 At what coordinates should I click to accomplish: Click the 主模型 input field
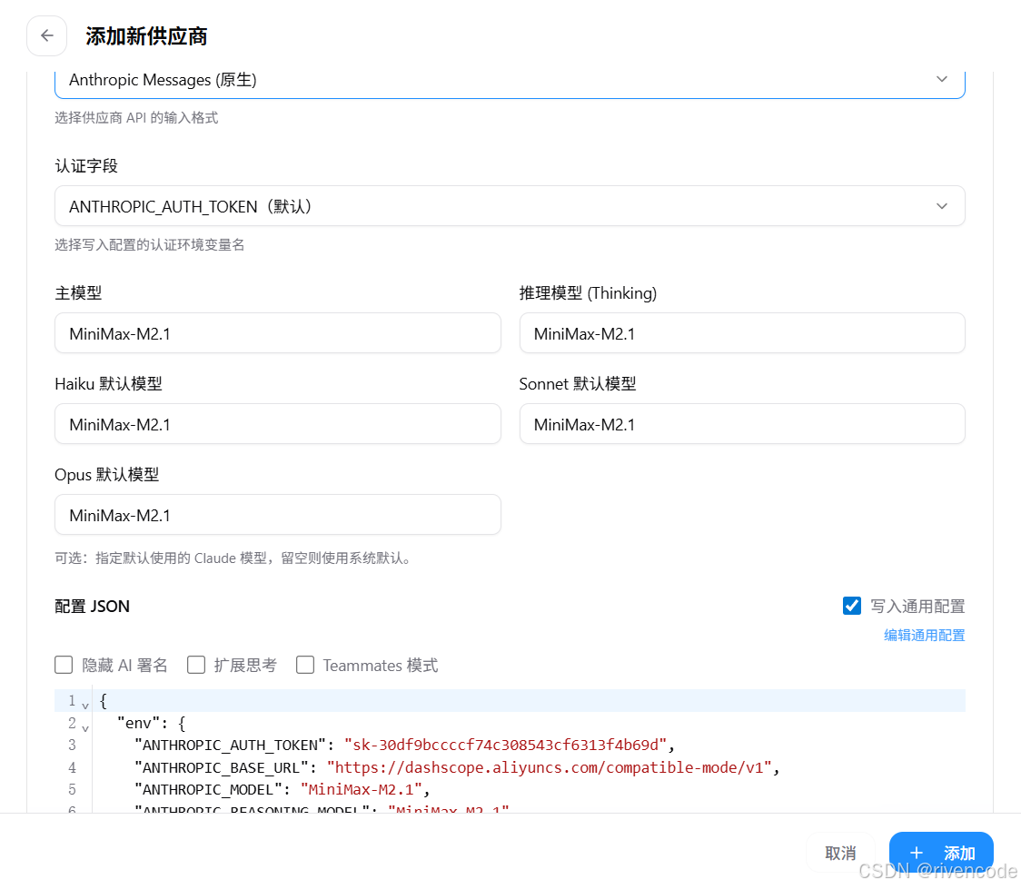click(277, 333)
